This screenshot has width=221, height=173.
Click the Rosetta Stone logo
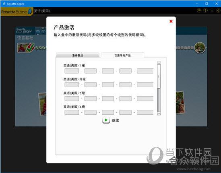[17, 11]
